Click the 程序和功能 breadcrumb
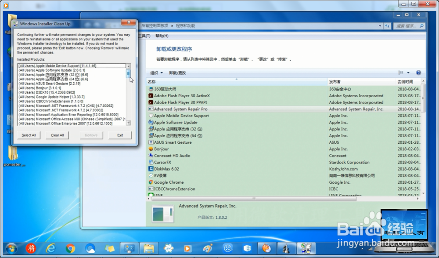Viewport: 439px width, 258px height. point(185,26)
